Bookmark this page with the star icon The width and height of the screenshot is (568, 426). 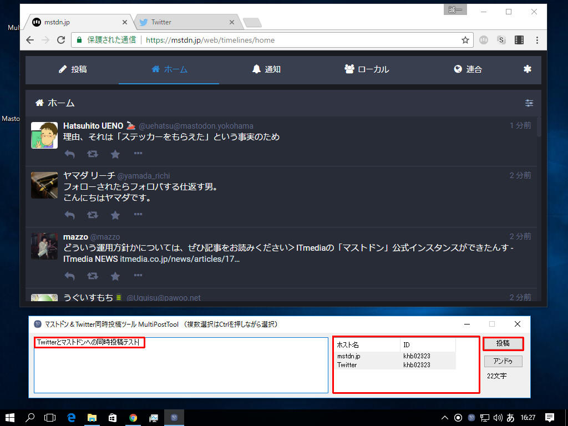pyautogui.click(x=465, y=40)
